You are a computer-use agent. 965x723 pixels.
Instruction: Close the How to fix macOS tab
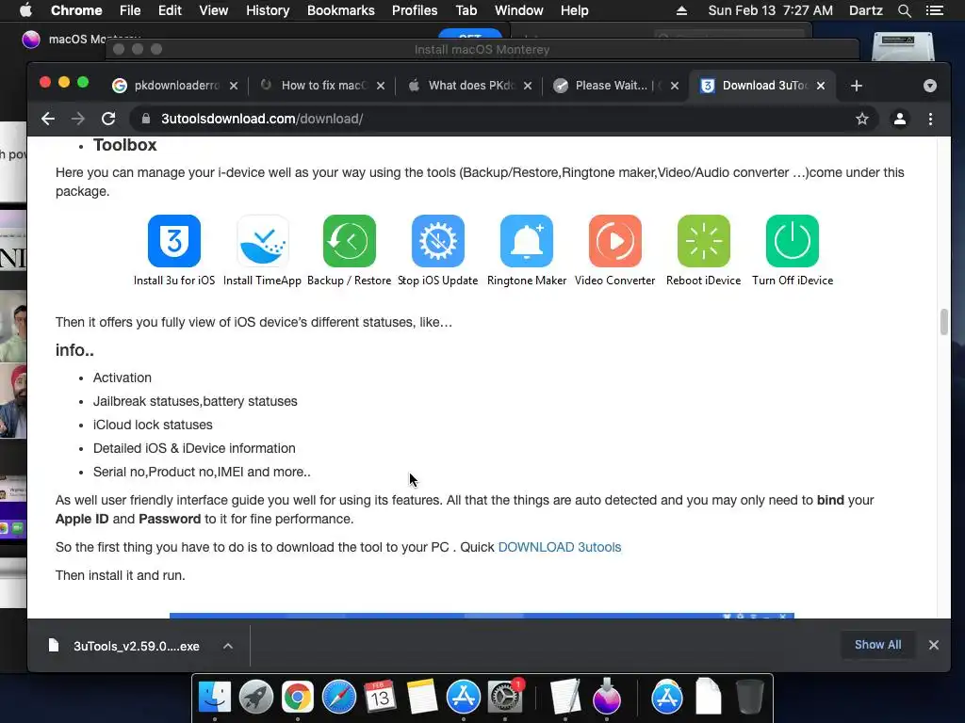click(381, 86)
